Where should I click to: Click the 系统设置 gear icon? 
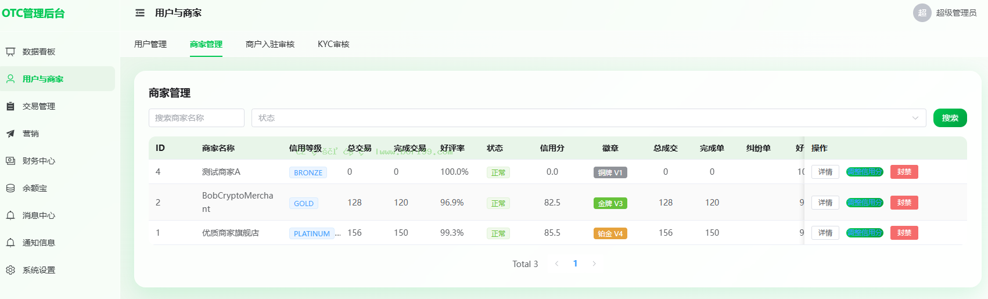[x=10, y=270]
